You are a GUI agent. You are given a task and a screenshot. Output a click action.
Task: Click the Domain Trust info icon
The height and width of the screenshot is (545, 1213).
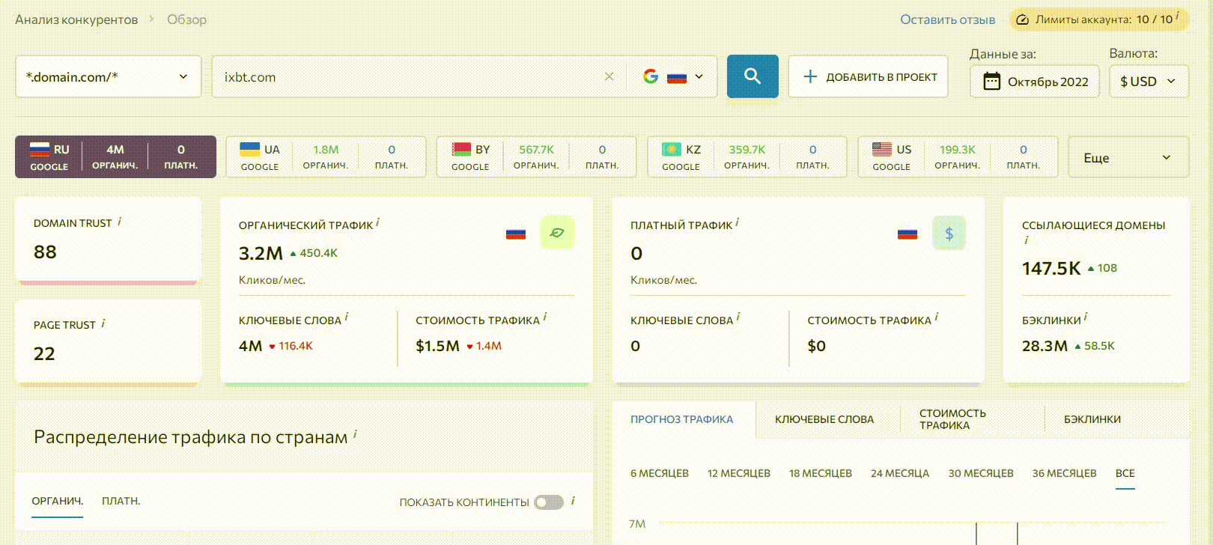pyautogui.click(x=120, y=222)
